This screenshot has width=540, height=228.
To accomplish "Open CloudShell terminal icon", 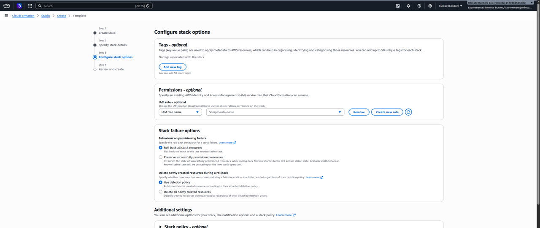I will coord(398,6).
